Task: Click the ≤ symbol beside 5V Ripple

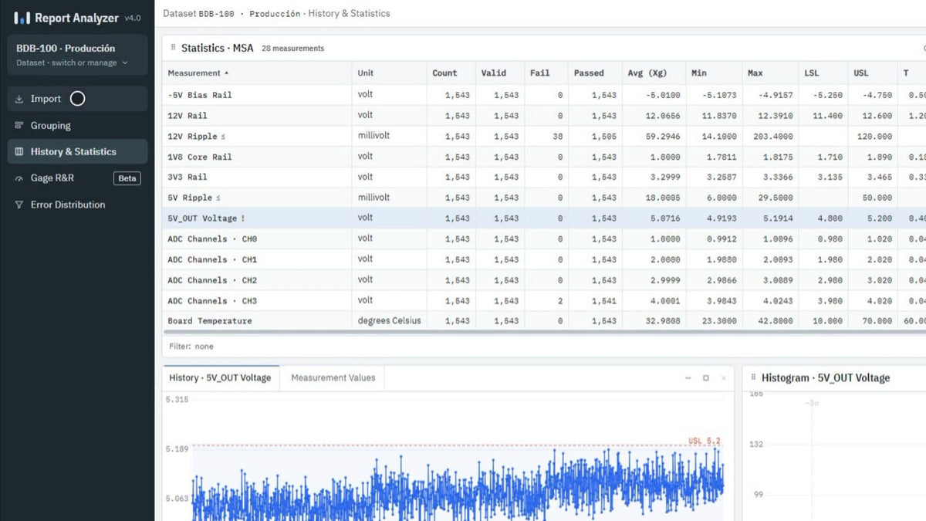Action: click(x=218, y=198)
